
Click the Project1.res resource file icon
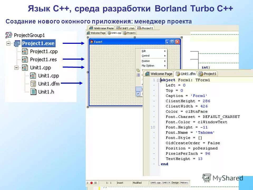(x=25, y=59)
